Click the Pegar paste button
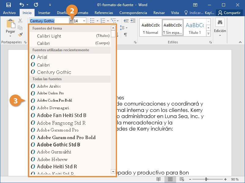Viewport: 245px width, 183px height. [x=10, y=28]
